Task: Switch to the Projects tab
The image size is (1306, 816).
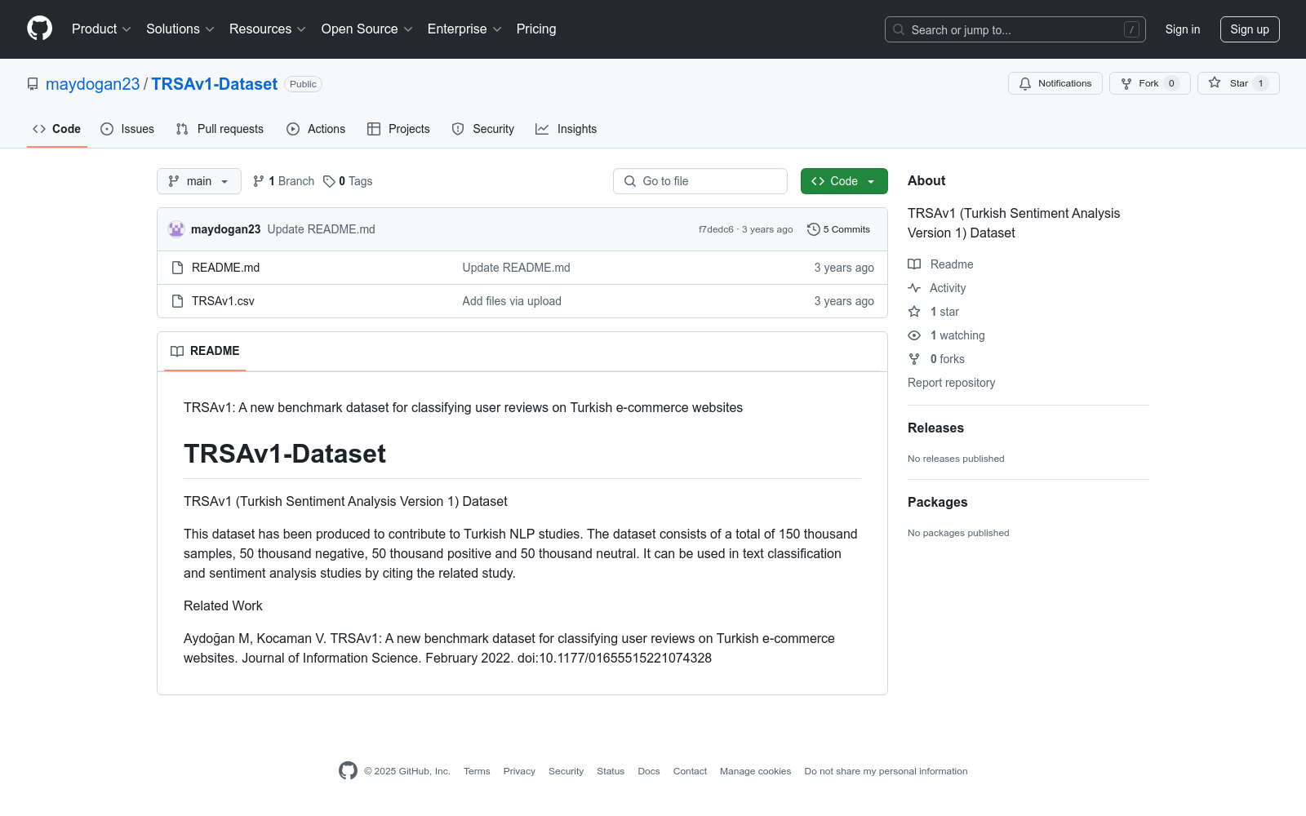Action: coord(398,129)
